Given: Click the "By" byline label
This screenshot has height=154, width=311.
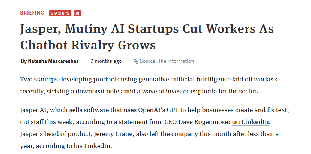Looking at the screenshot, I should point(24,61).
